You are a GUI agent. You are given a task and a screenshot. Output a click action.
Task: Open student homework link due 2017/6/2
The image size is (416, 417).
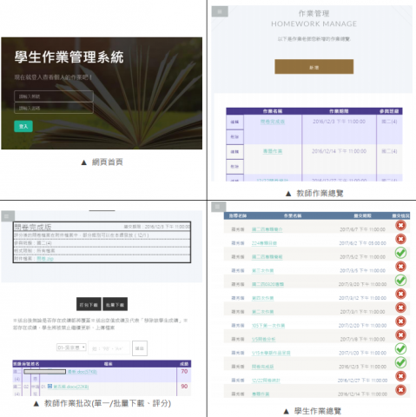264,243
